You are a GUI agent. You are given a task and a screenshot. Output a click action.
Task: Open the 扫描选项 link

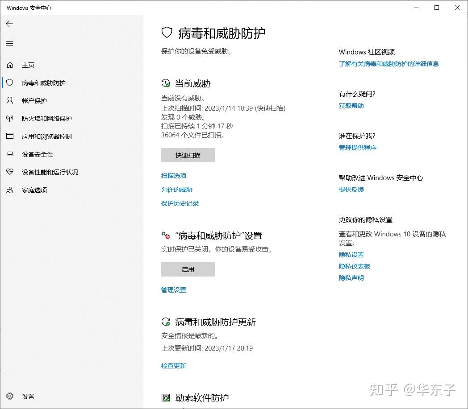174,176
